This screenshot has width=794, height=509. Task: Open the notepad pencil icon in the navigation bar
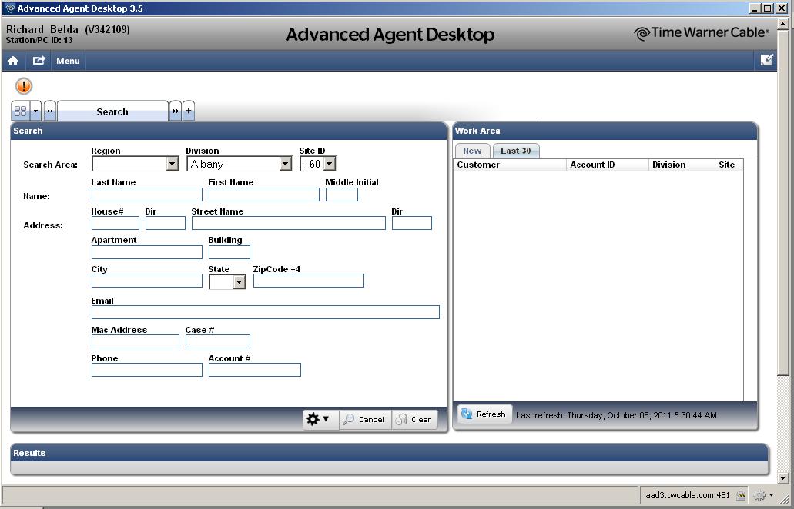[x=766, y=60]
